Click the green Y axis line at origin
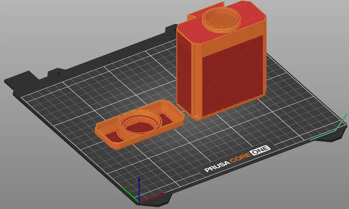 click(130, 194)
